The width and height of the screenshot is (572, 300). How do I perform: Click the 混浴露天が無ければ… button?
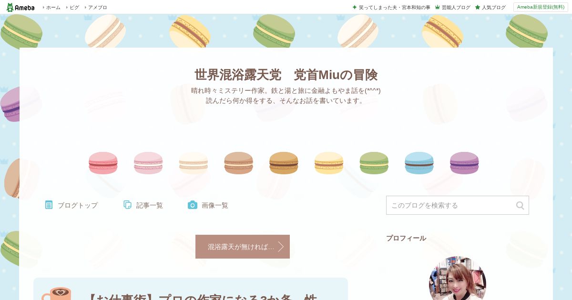[x=243, y=247]
